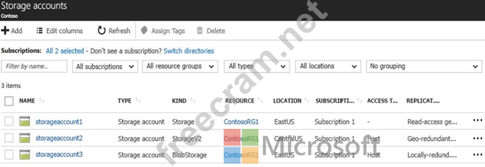Screen dimensions: 485x167
Task: Click the Add plus icon
Action: (x=5, y=31)
